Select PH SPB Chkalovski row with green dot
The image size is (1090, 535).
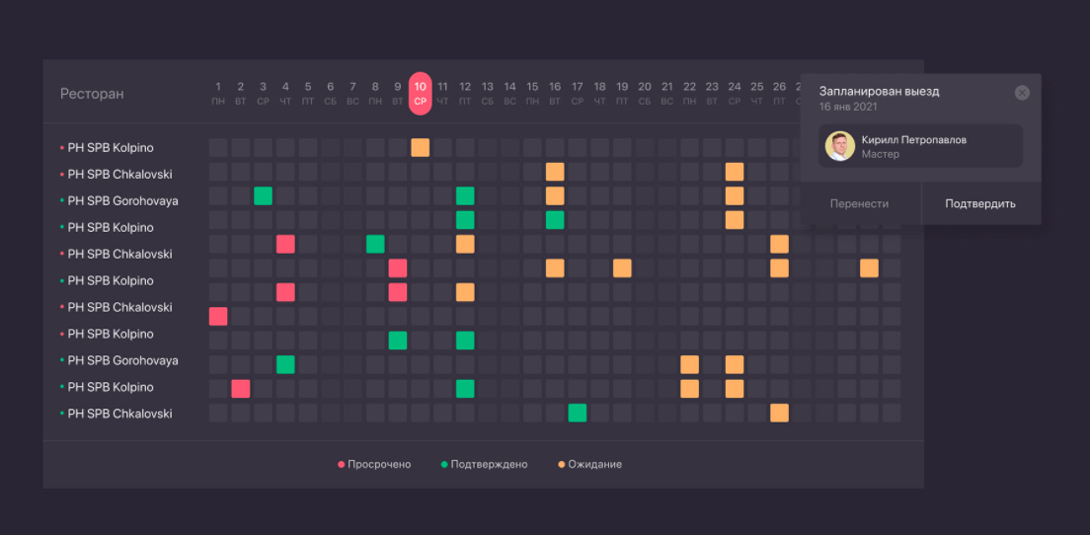(117, 414)
